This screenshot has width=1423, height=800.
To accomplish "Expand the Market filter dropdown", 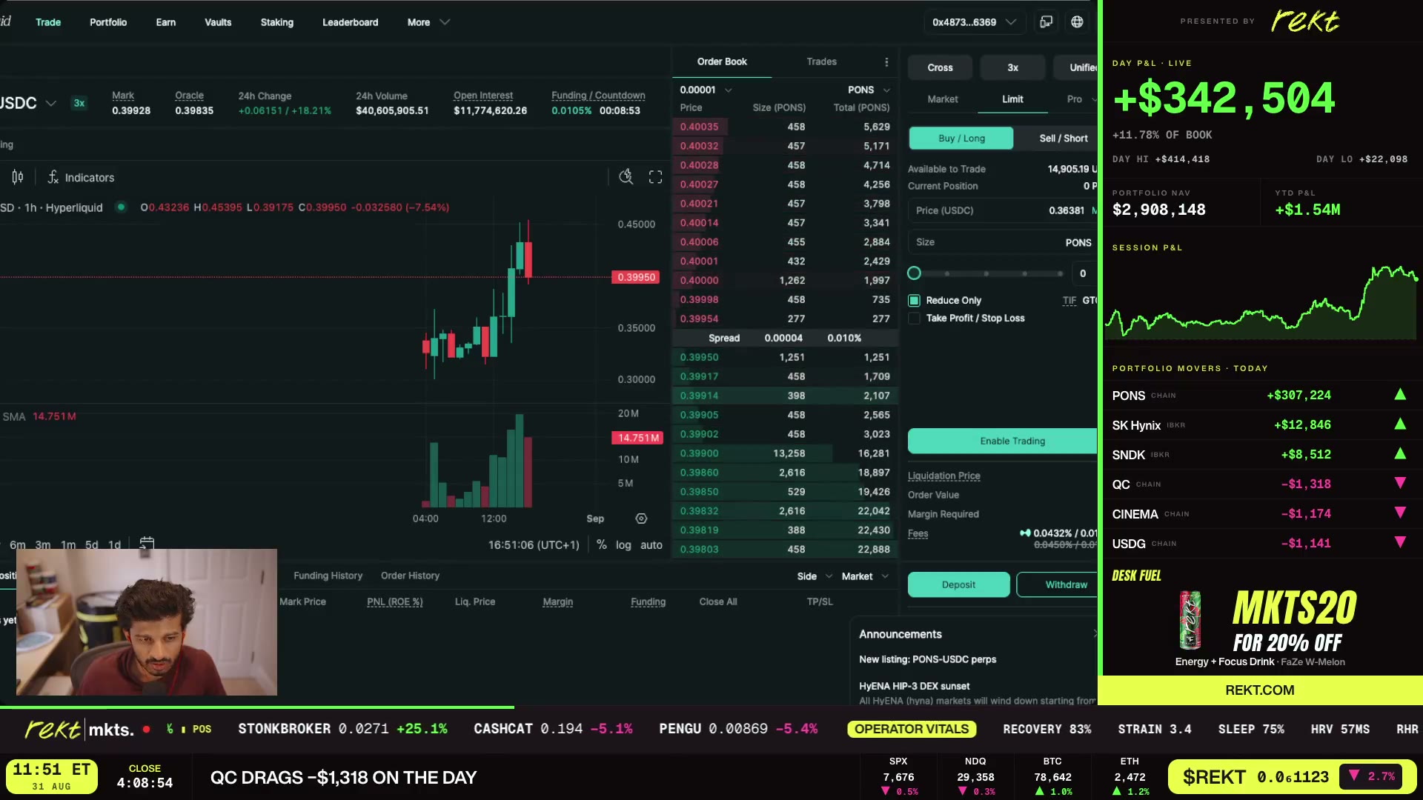I will tap(865, 576).
